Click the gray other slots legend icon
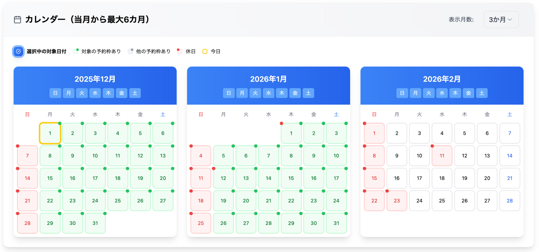Image resolution: width=539 pixels, height=252 pixels. pyautogui.click(x=131, y=51)
